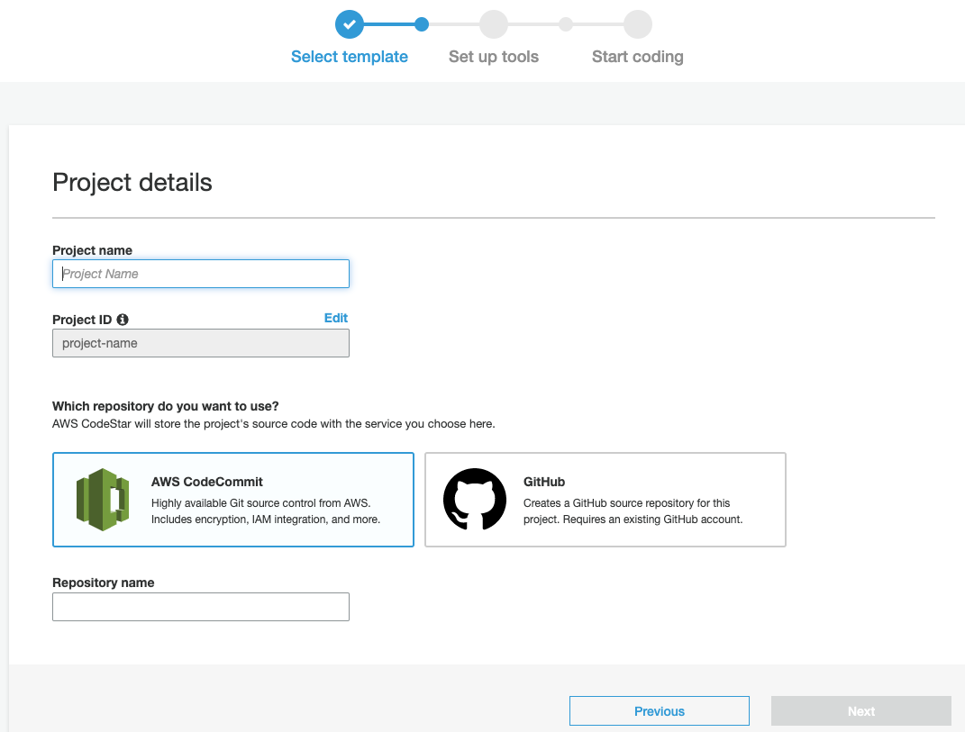Click the Project ID info icon
The width and height of the screenshot is (965, 732).
point(123,320)
